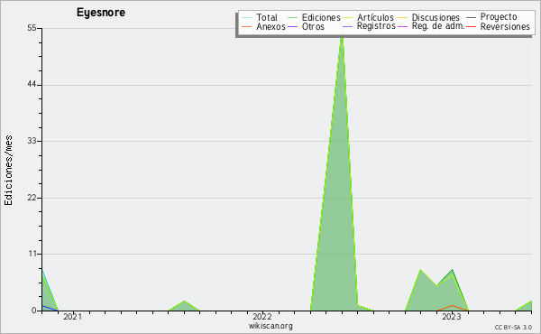The image size is (541, 334).
Task: Click the 33 y-axis value
Action: click(32, 141)
